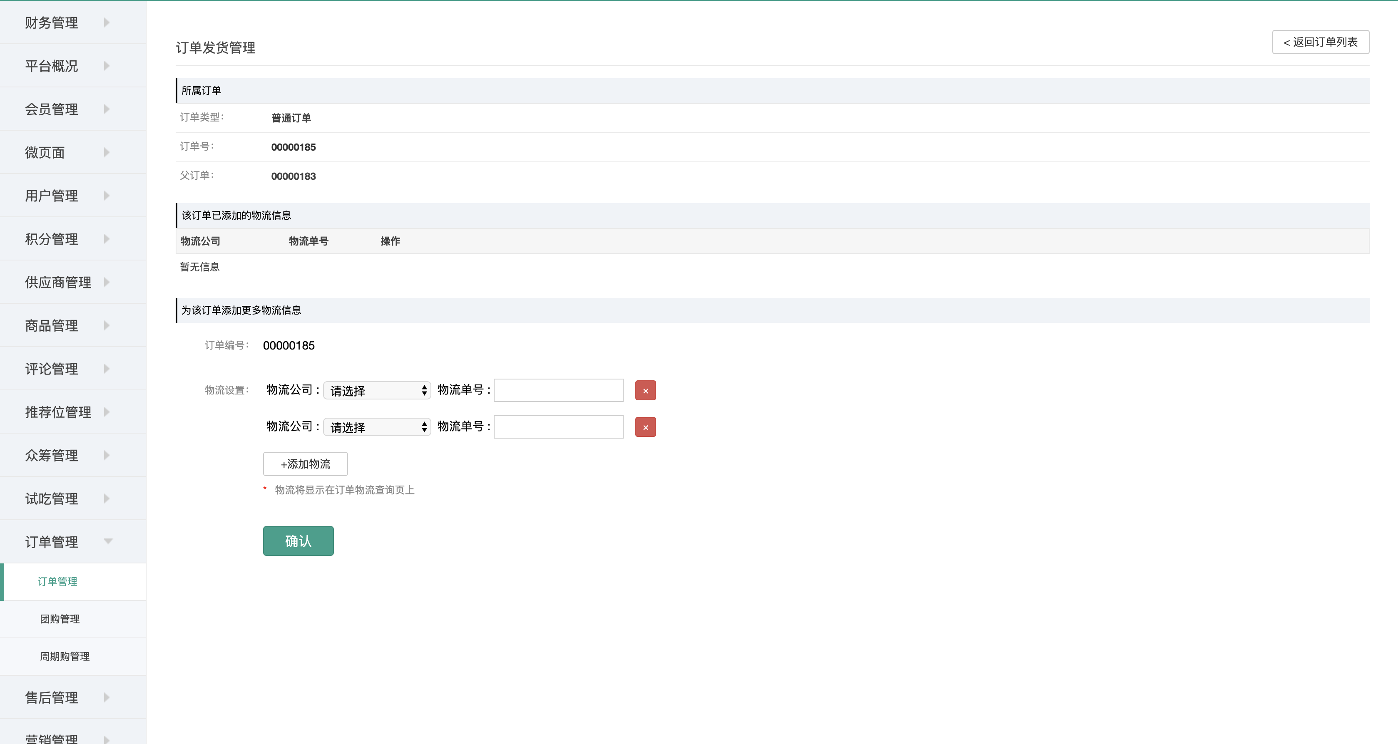Open the 会员管理 menu

click(x=73, y=109)
